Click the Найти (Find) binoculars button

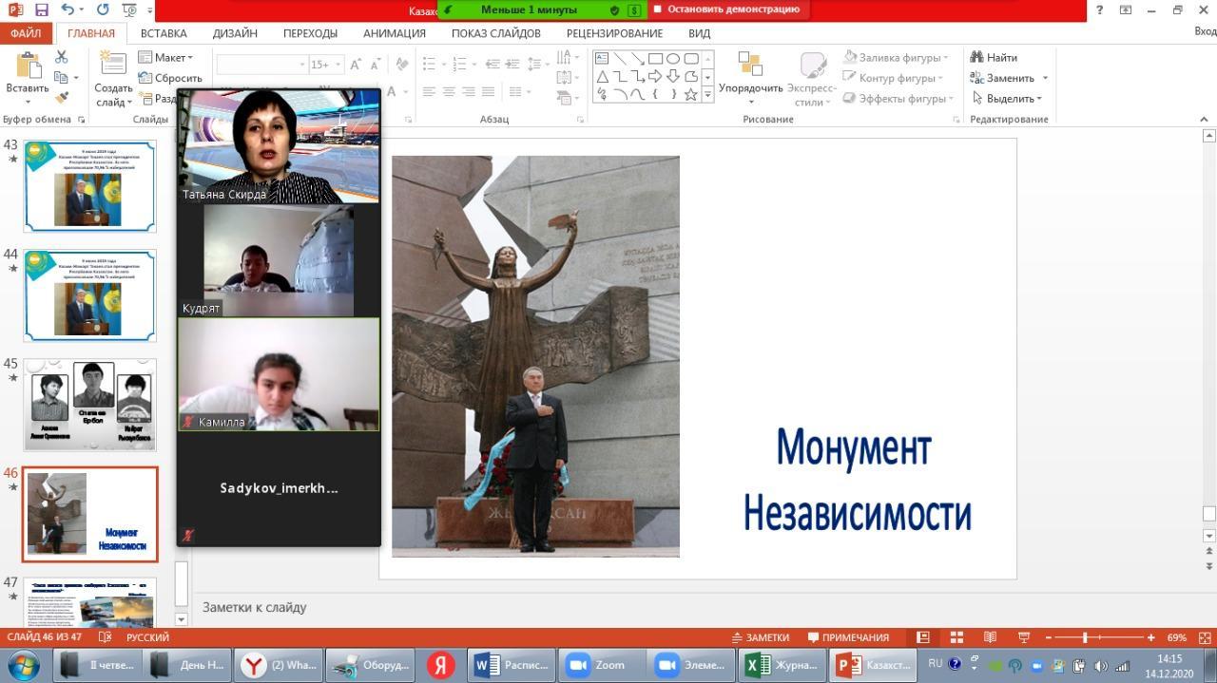point(994,57)
